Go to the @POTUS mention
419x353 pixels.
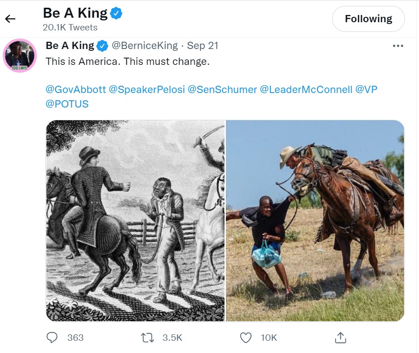(67, 104)
